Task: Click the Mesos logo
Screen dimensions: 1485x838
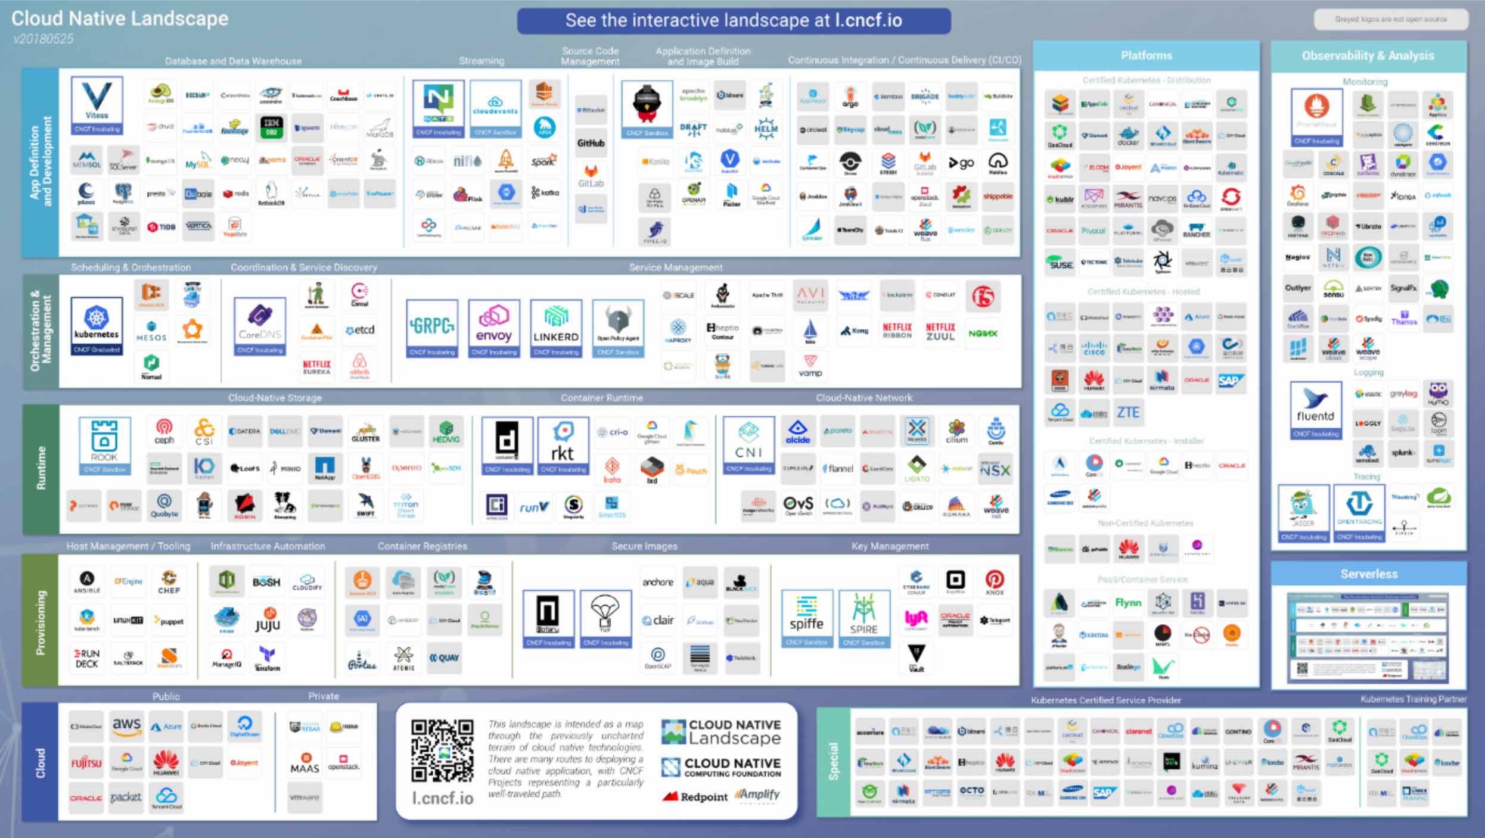Action: pyautogui.click(x=151, y=331)
